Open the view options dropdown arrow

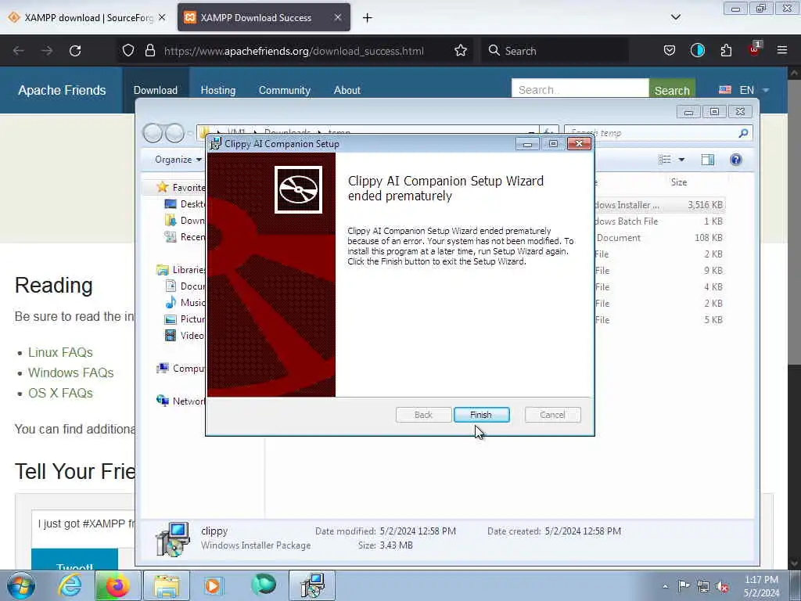(681, 160)
